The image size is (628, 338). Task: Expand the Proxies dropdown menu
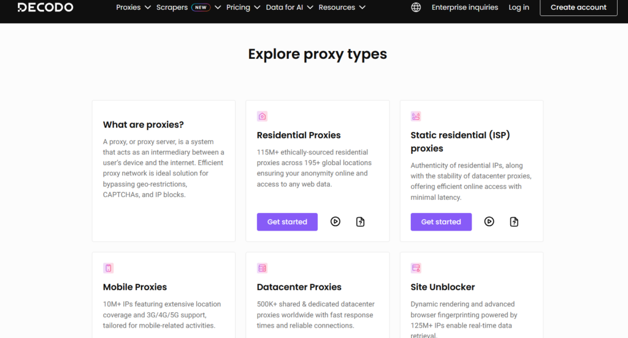point(133,7)
